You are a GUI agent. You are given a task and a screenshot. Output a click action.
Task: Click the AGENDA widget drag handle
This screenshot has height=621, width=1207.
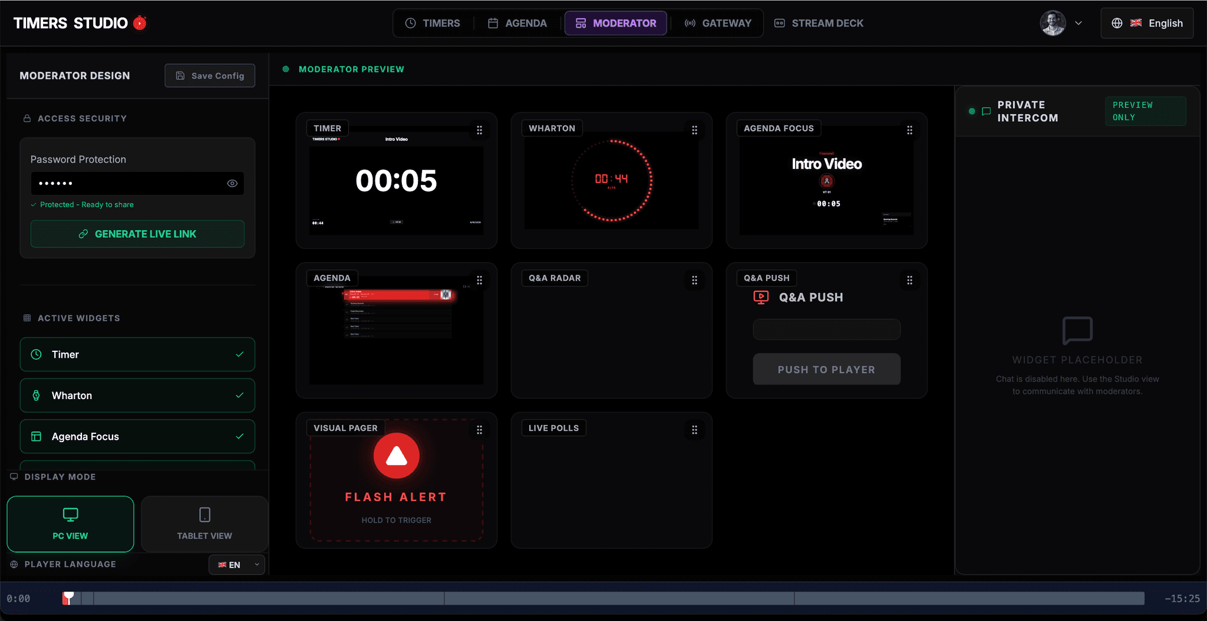click(479, 280)
